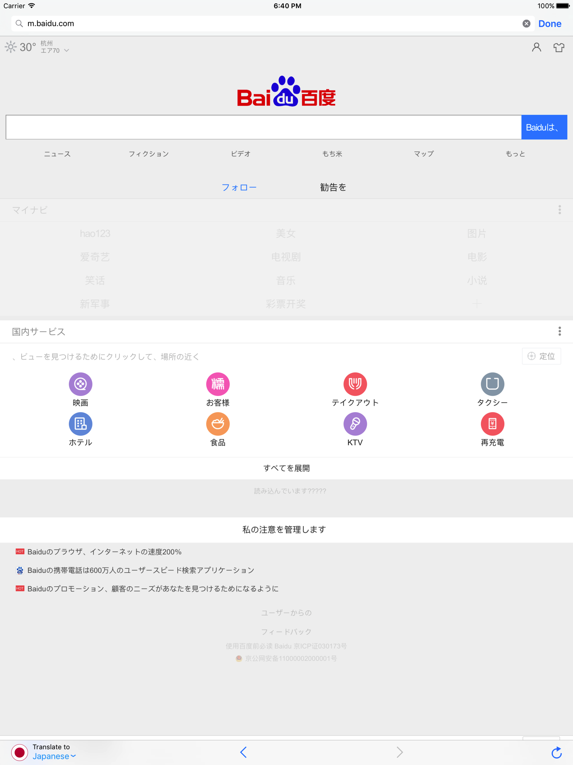Image resolution: width=573 pixels, height=765 pixels.
Task: Tap the Wi-Fi indicator in status bar
Action: click(x=31, y=6)
